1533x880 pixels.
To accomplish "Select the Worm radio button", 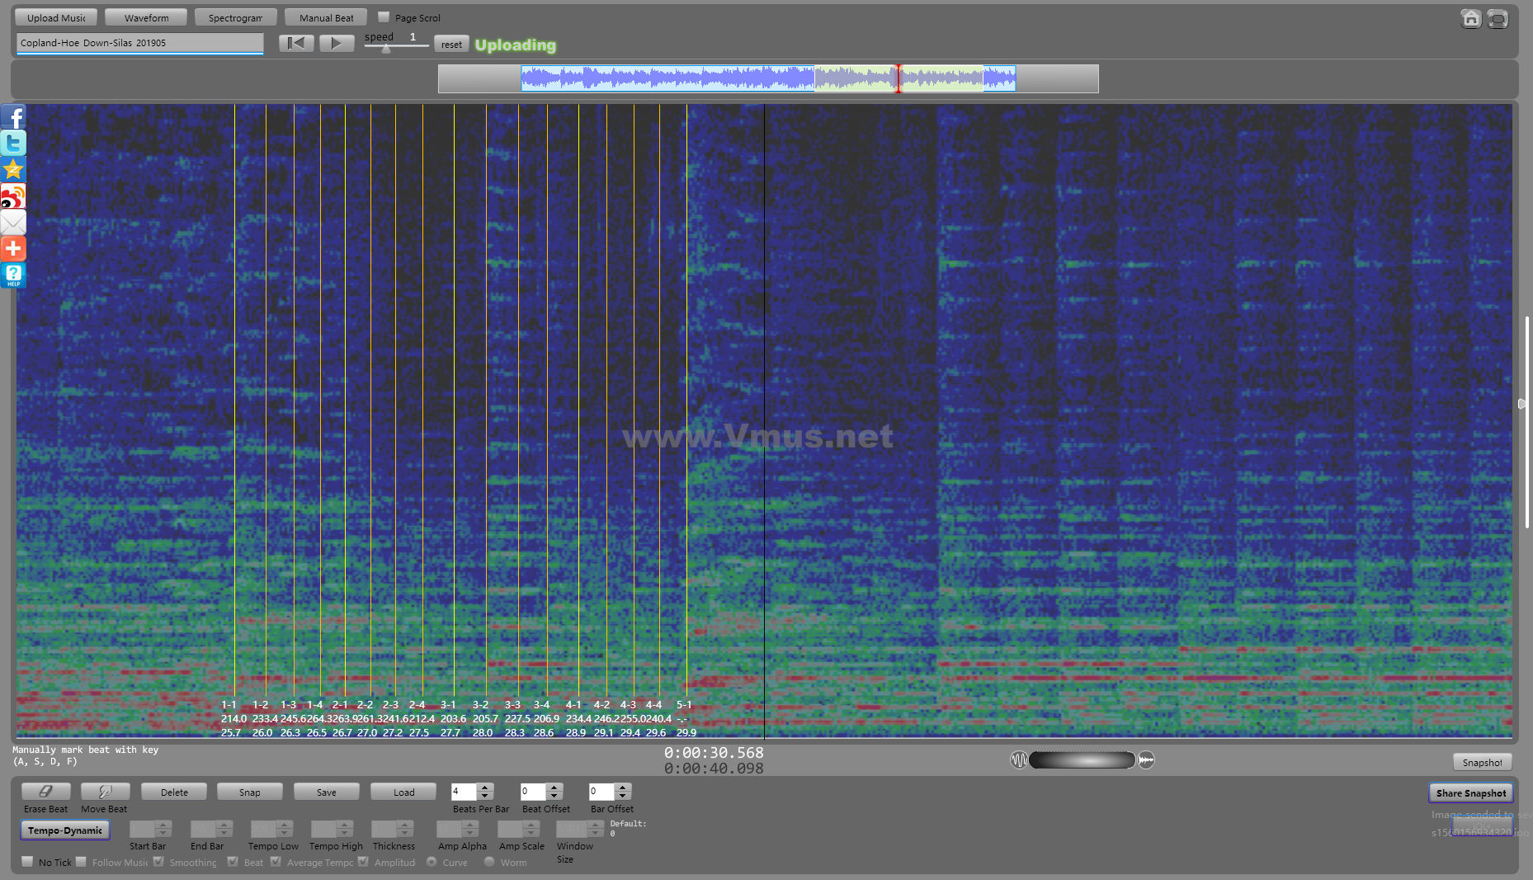I will pos(489,862).
